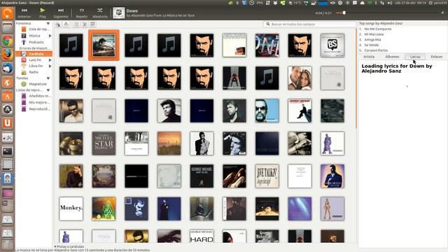The image size is (448, 252).
Task: Launch Thunderbird from the dock
Action: [8, 69]
